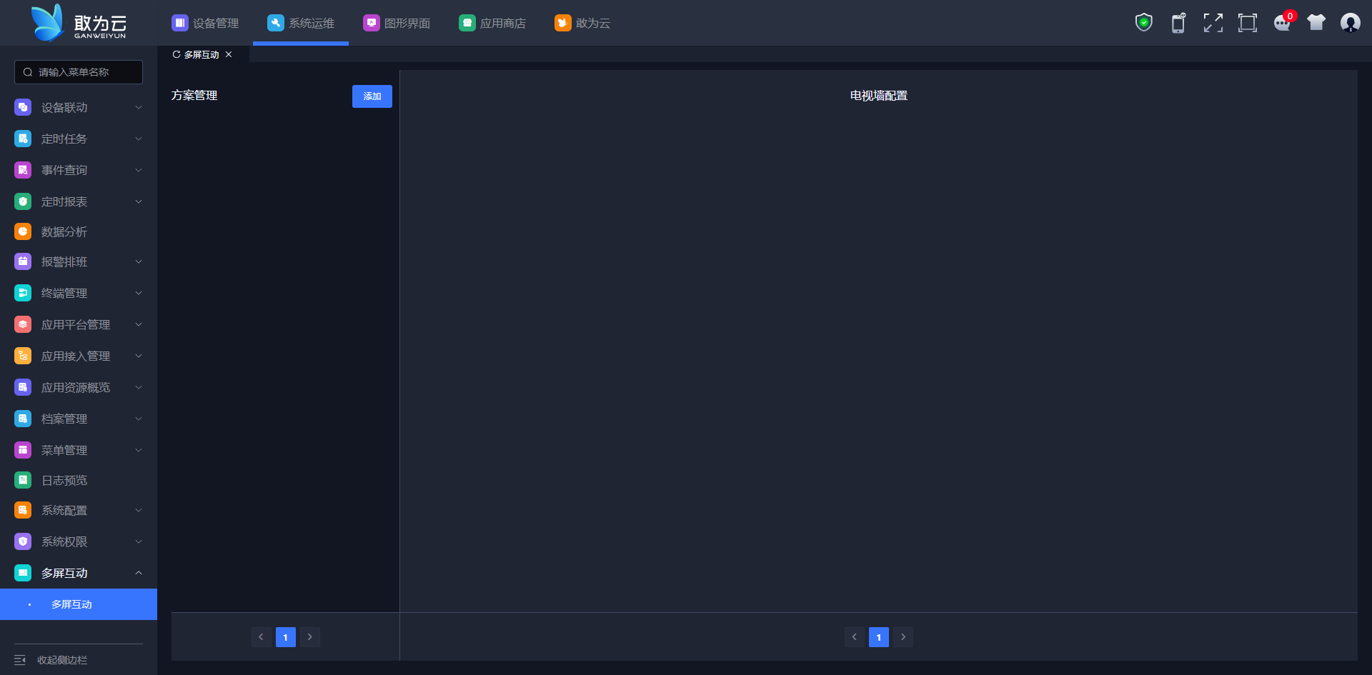Switch to the 敢为云 top tab
1372x675 pixels.
[582, 23]
